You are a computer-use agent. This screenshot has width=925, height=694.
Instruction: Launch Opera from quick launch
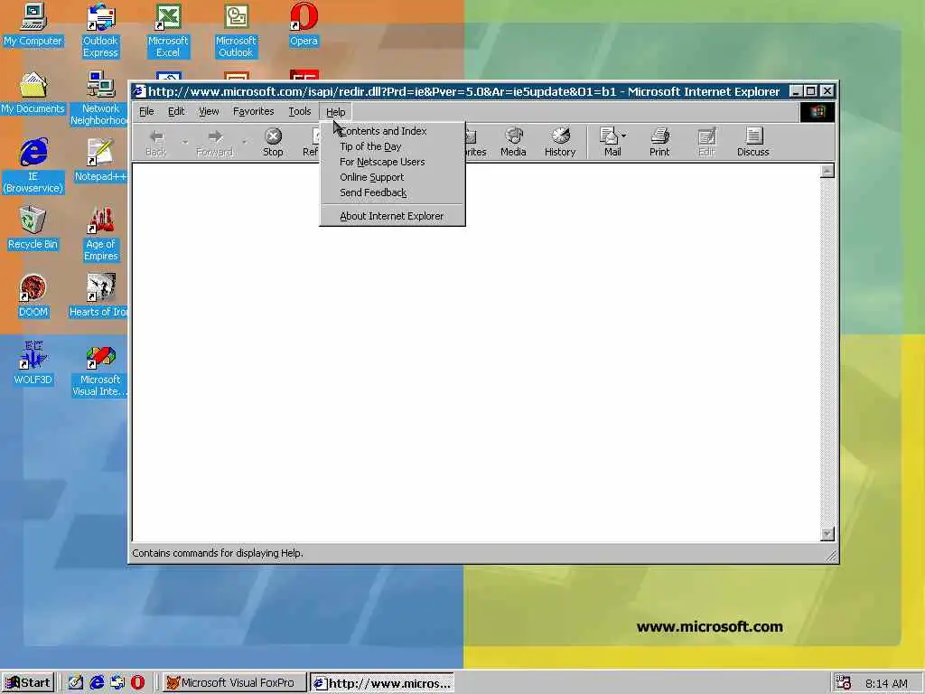pyautogui.click(x=137, y=683)
